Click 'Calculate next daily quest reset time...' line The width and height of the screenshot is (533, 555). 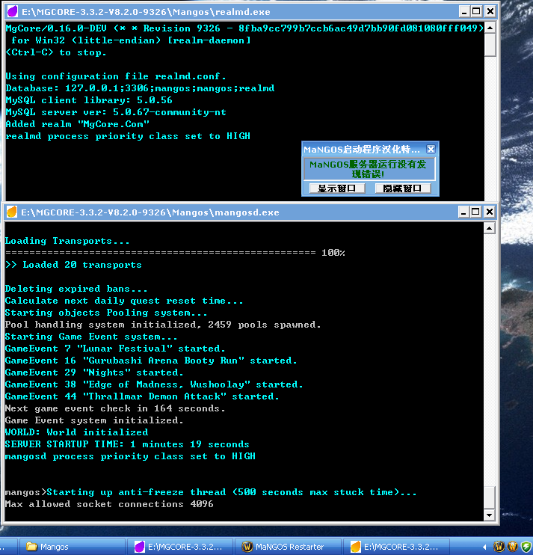tap(124, 301)
